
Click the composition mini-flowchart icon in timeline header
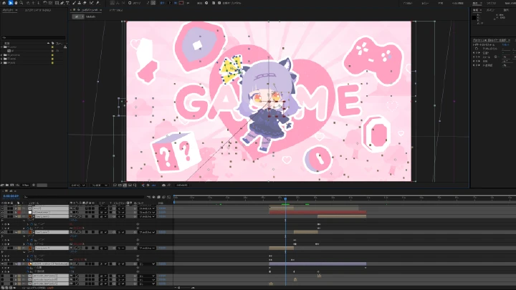(x=149, y=197)
